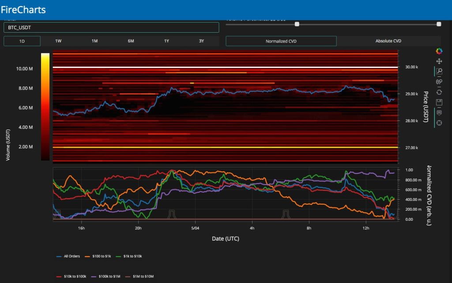Open the BTC_USDT ticker selector

pyautogui.click(x=111, y=27)
